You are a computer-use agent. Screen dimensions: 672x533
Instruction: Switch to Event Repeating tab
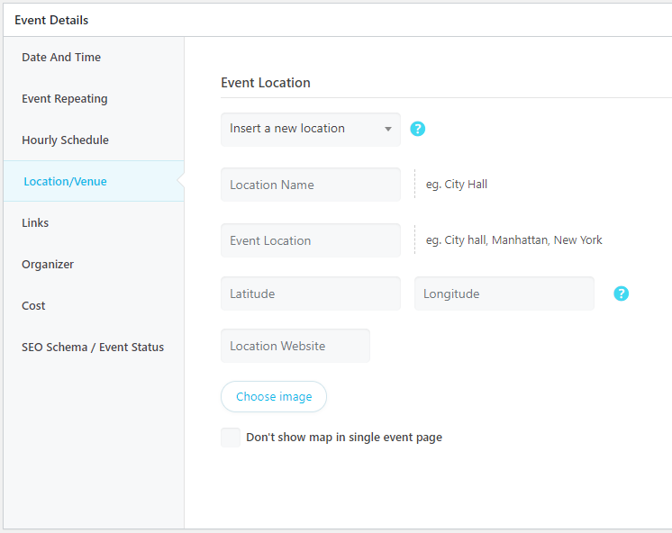(x=65, y=99)
